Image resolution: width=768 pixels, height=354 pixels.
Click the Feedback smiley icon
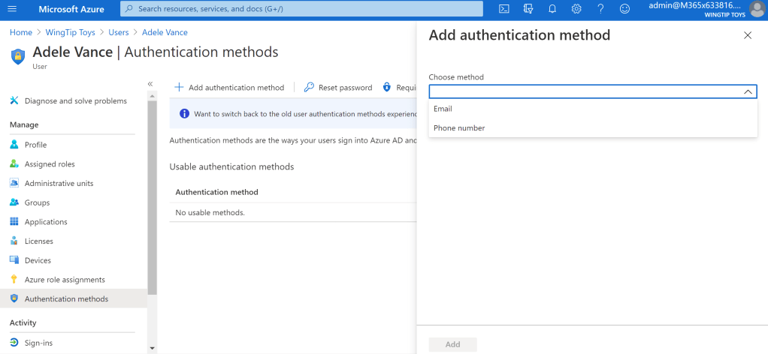pos(624,9)
